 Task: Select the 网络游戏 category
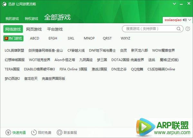coord(13,29)
